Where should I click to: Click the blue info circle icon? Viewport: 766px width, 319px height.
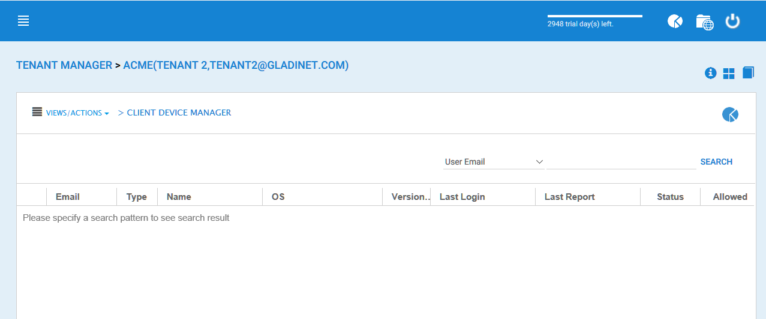coord(711,73)
